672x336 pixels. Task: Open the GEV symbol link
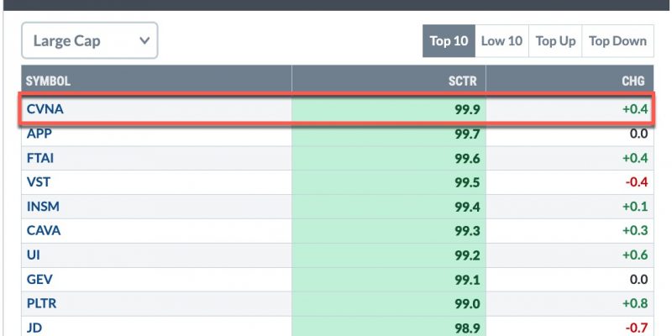(x=39, y=280)
